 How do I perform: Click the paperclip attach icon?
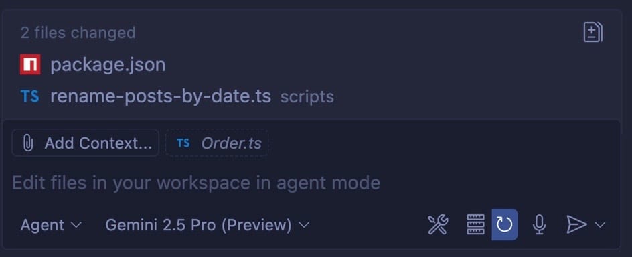click(28, 143)
